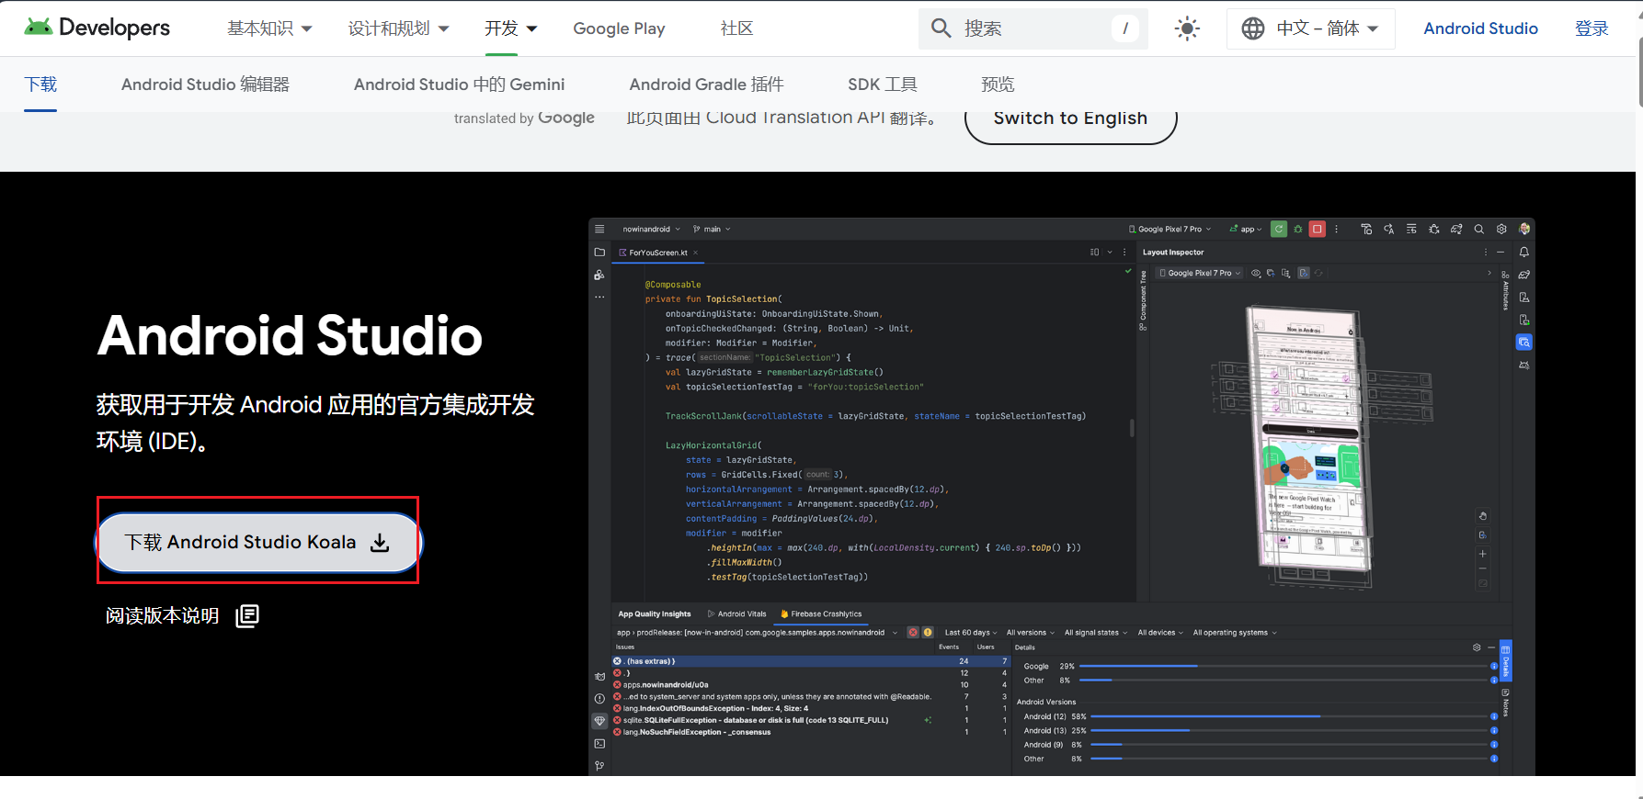The height and width of the screenshot is (799, 1643).
Task: Open the Google Pixel 7 Pro device dropdown in IDE toolbar
Action: tap(1169, 229)
